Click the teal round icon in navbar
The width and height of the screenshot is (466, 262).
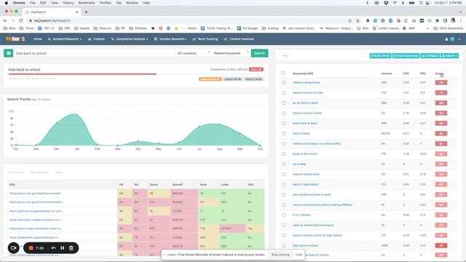tap(452, 39)
